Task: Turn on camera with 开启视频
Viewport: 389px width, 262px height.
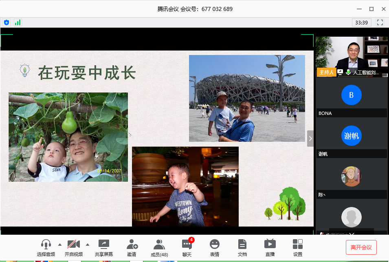Action: (74, 244)
